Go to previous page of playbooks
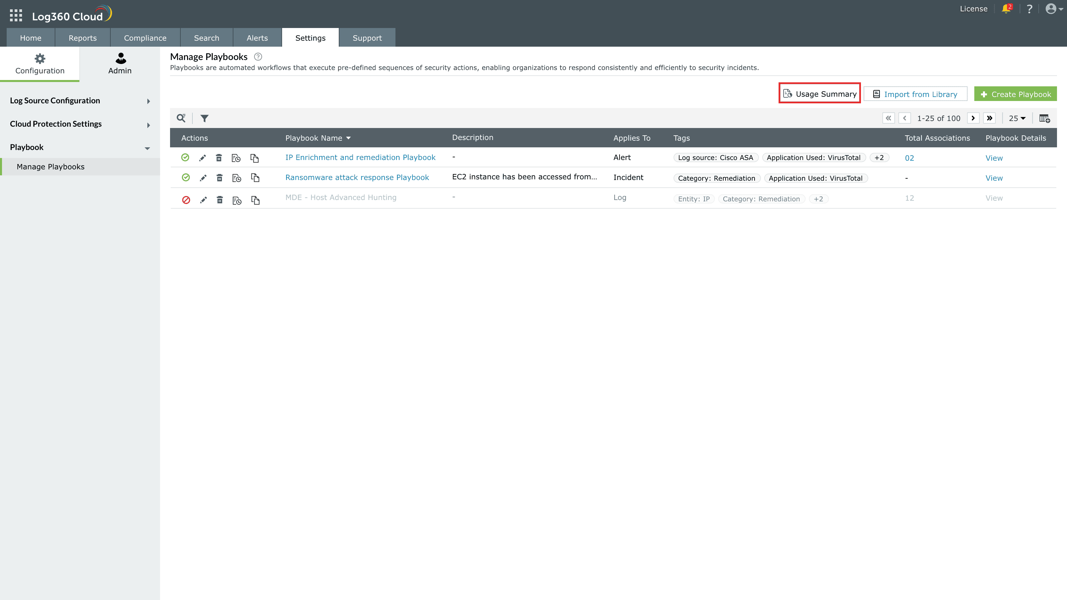The width and height of the screenshot is (1067, 600). click(x=905, y=118)
